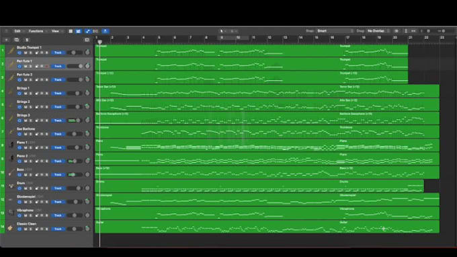Click the vertical auto zoom icon

pyautogui.click(x=406, y=31)
